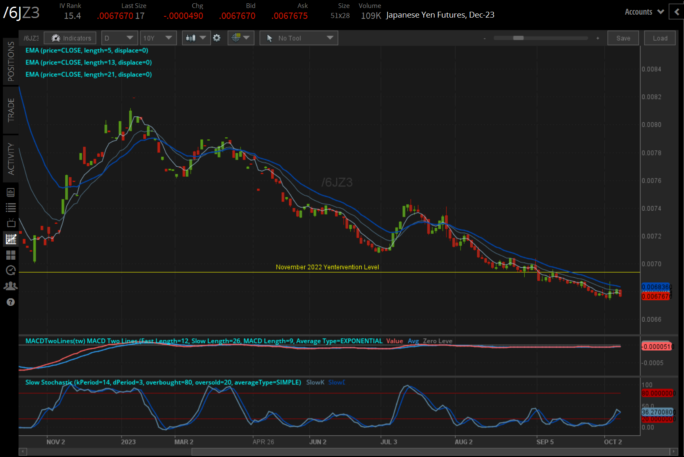The image size is (684, 457).
Task: Select the charts icon in sidebar
Action: [x=11, y=239]
